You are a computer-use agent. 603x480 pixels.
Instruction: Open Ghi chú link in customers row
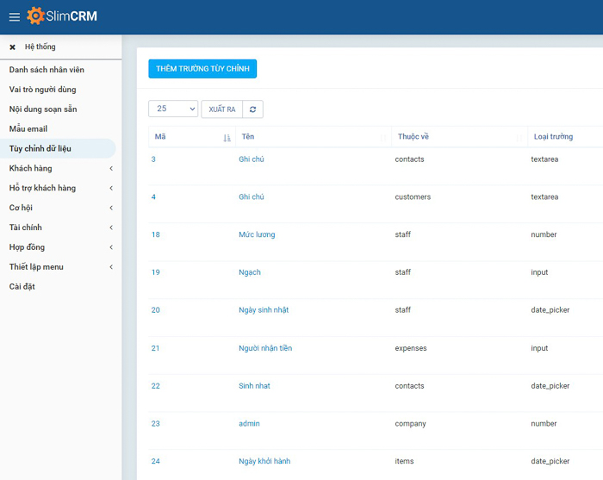pos(252,197)
